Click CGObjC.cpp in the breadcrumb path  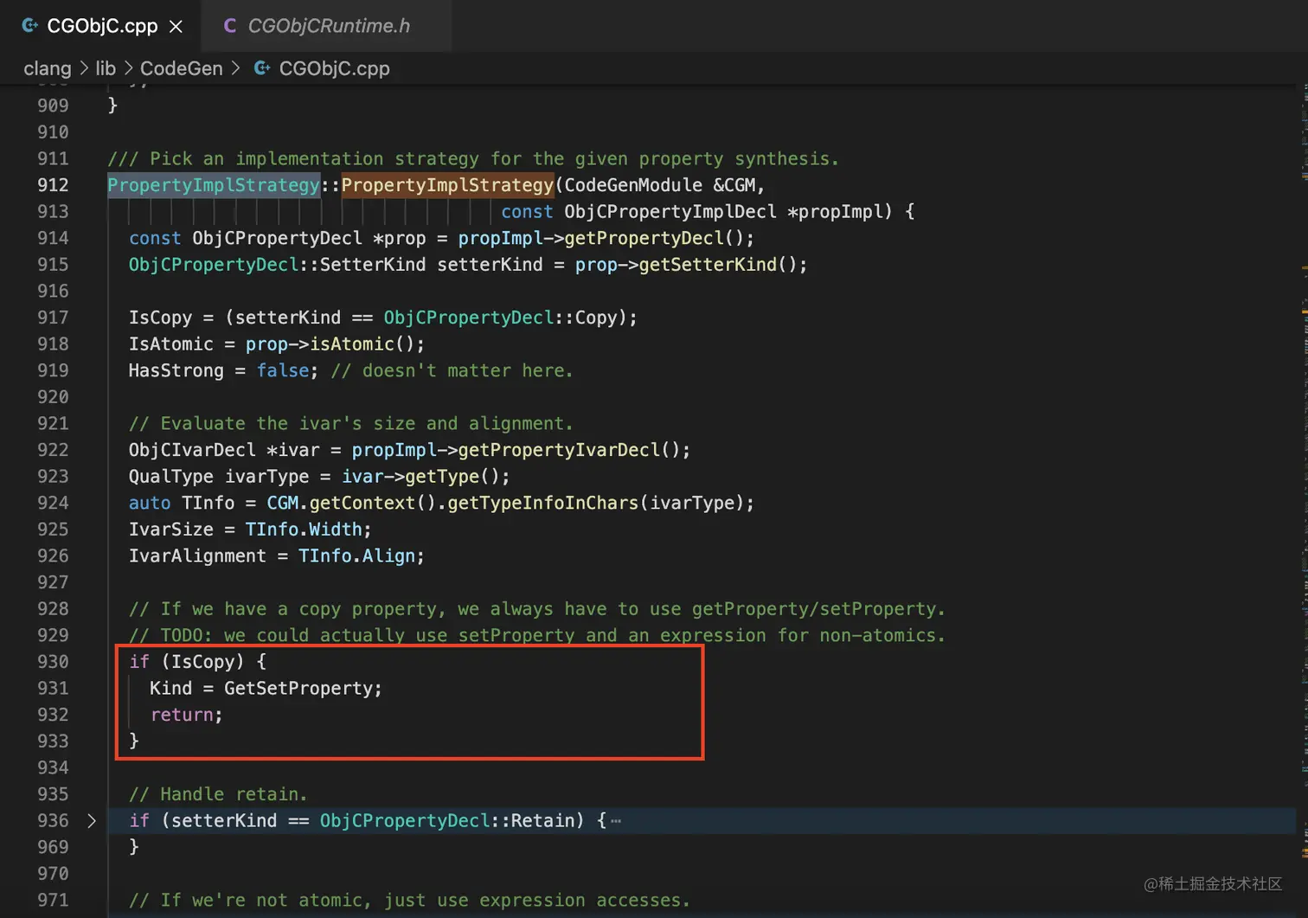[x=335, y=68]
